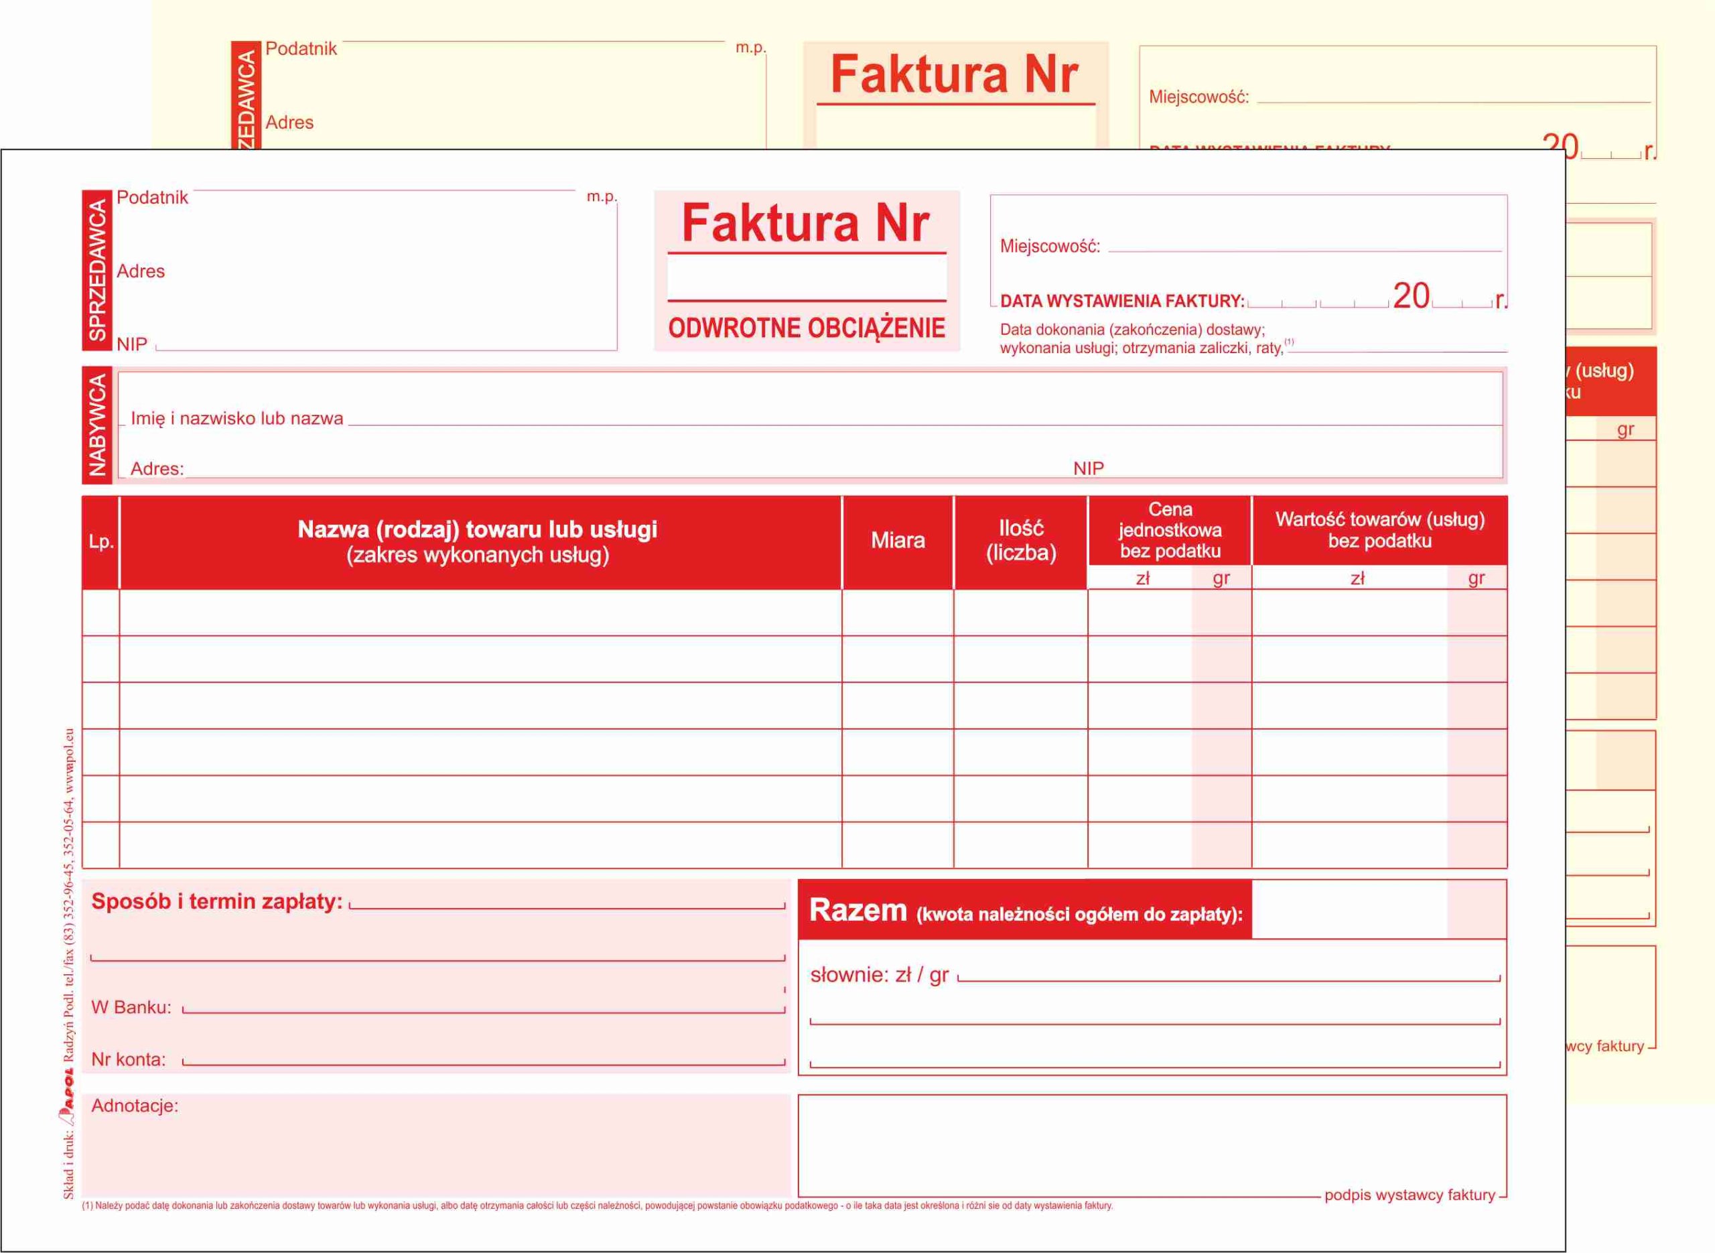Click the 'Nazwa (rodzaj) towaru lub usługi' header
The height and width of the screenshot is (1253, 1715).
click(481, 542)
